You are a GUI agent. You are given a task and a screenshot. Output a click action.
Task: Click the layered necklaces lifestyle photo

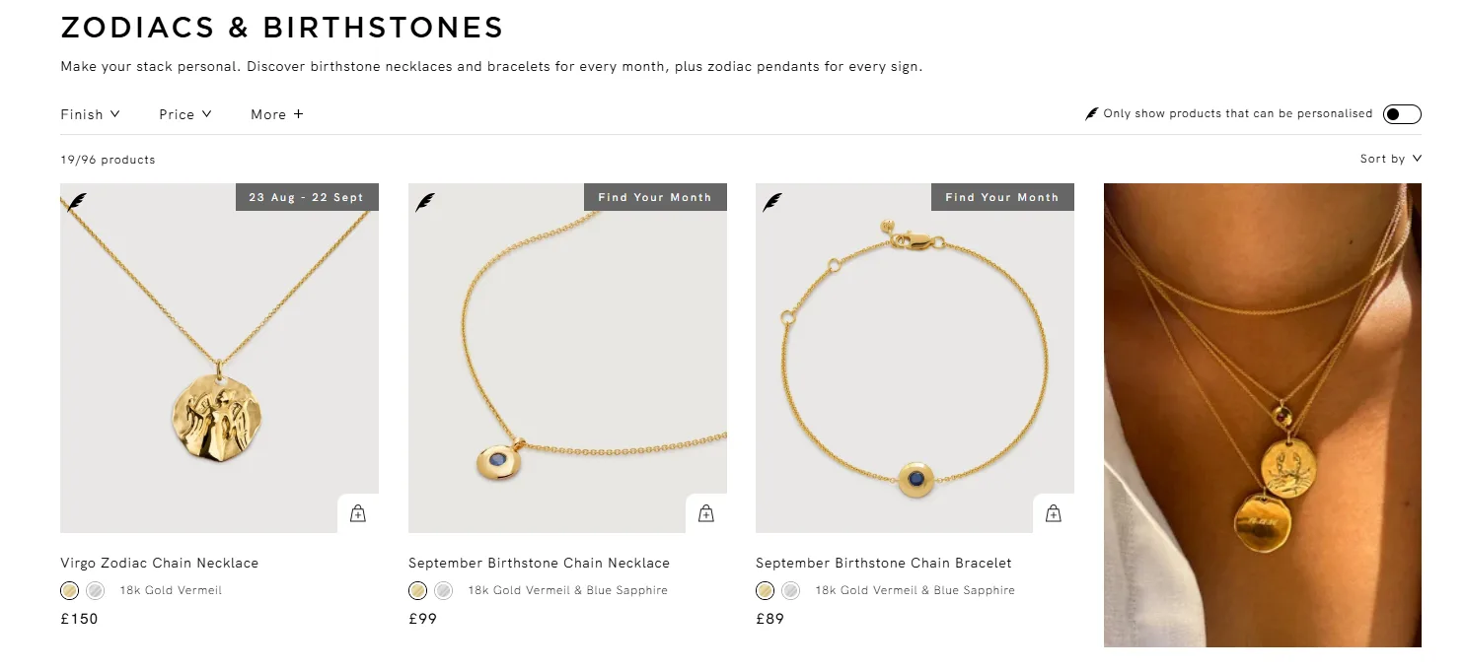coord(1262,414)
